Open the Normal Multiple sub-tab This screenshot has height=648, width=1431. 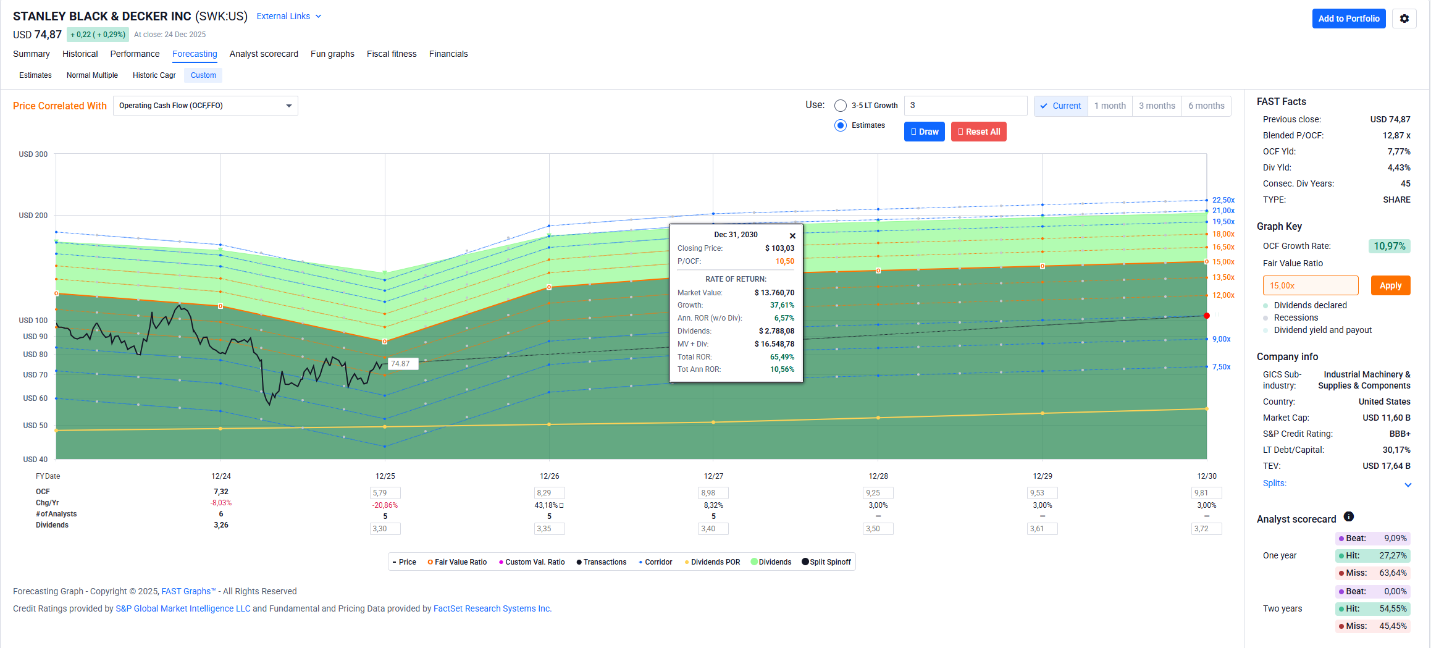(92, 75)
